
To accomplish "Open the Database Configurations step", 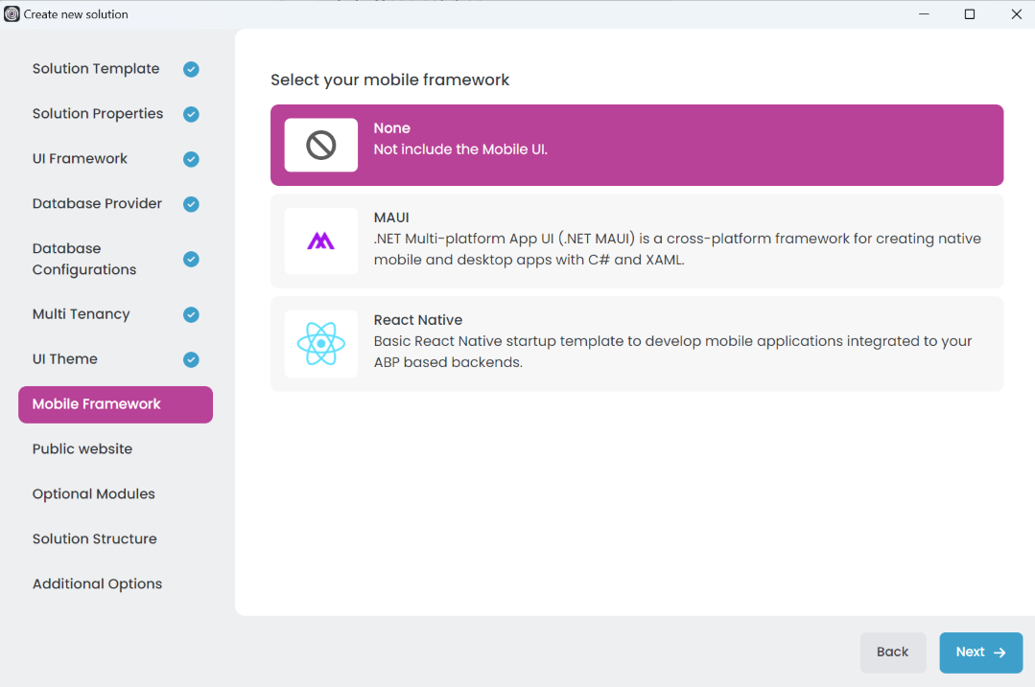I will tap(86, 259).
